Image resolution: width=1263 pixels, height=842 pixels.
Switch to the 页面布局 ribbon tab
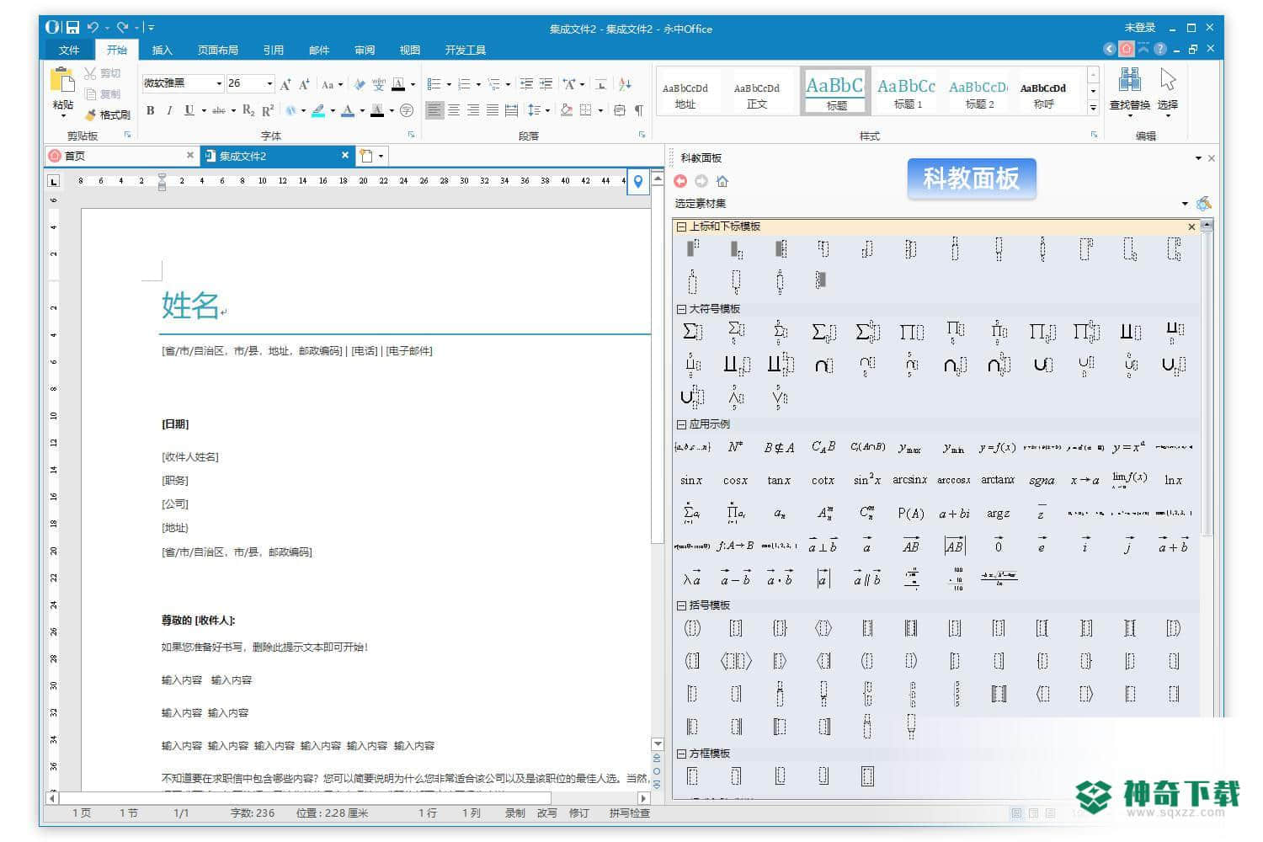(218, 51)
